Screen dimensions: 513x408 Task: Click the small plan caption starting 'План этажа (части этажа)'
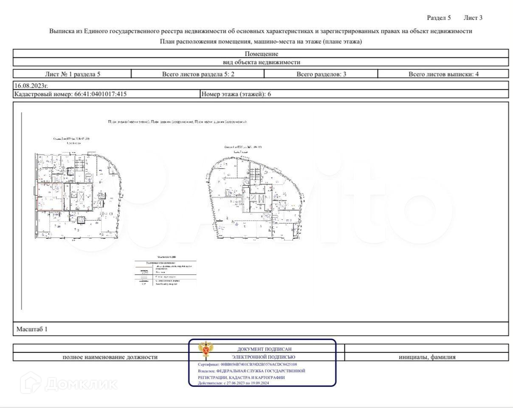pyautogui.click(x=178, y=122)
